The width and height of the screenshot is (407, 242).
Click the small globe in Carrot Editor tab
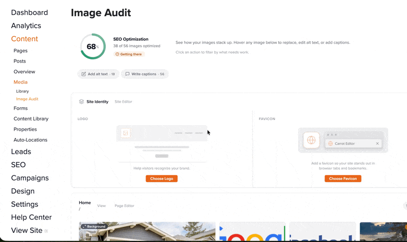[331, 144]
